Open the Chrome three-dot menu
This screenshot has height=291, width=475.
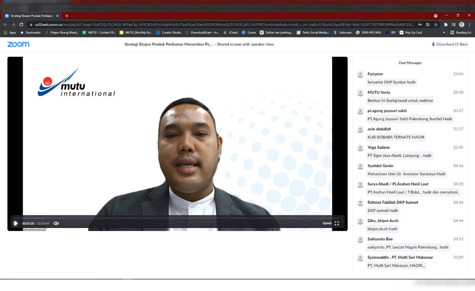pos(469,24)
